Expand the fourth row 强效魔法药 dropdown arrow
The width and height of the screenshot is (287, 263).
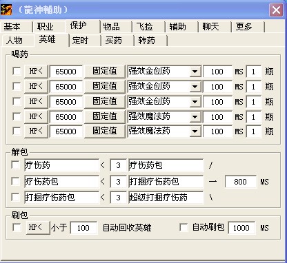[x=195, y=116]
